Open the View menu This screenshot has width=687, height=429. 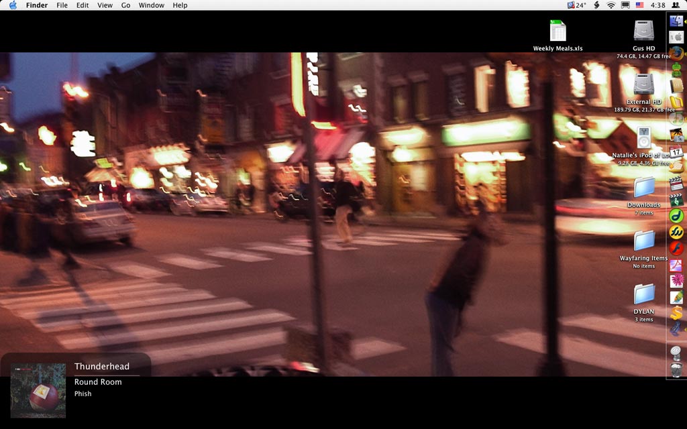click(105, 5)
